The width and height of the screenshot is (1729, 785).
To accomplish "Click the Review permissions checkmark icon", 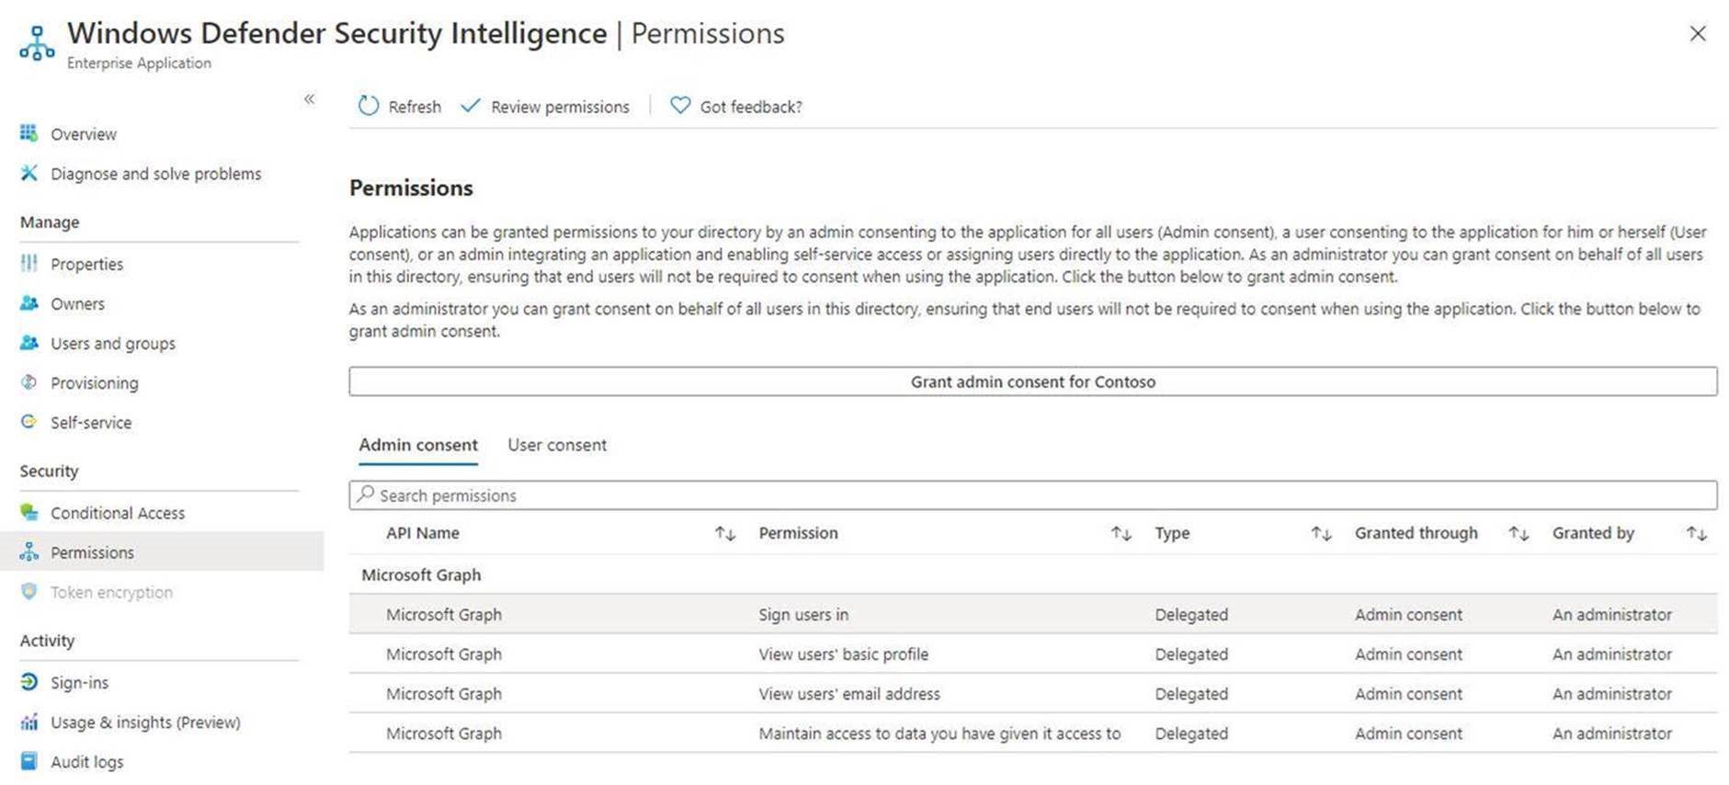I will (x=471, y=107).
